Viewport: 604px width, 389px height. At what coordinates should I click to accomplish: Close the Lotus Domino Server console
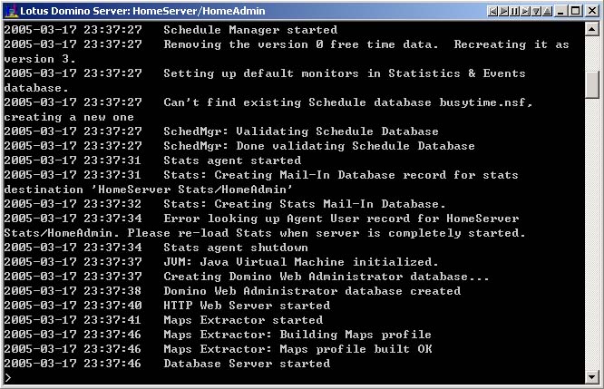(591, 11)
